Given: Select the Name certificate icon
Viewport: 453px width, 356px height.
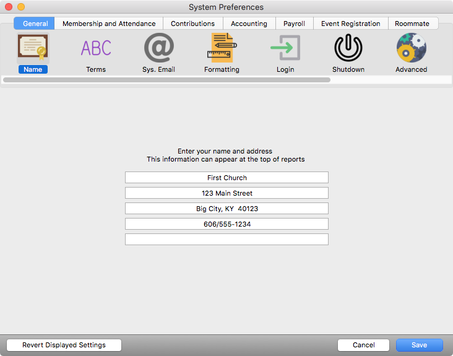Looking at the screenshot, I should click(33, 48).
